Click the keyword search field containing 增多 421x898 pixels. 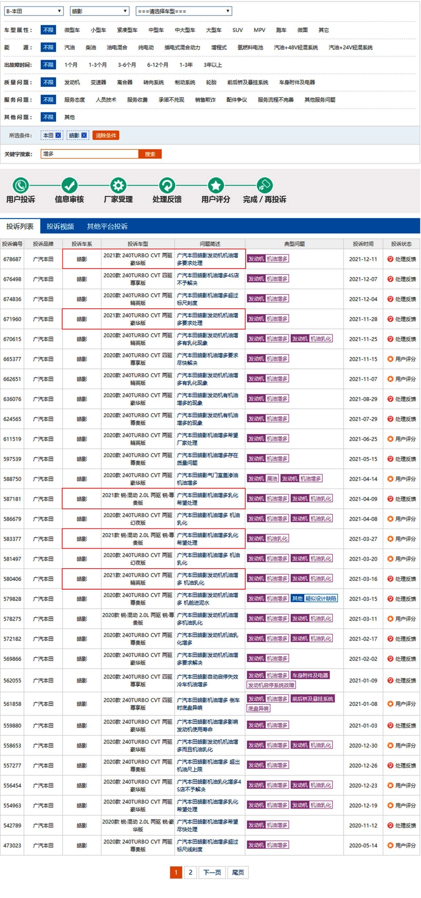[89, 154]
